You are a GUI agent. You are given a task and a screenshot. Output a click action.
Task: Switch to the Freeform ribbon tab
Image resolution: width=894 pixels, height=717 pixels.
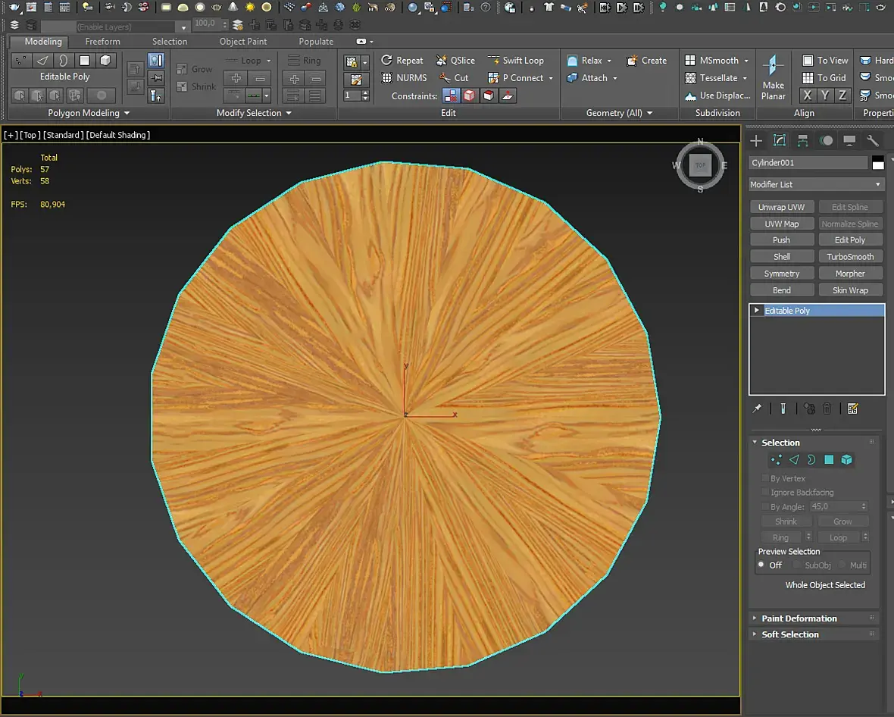(x=102, y=42)
